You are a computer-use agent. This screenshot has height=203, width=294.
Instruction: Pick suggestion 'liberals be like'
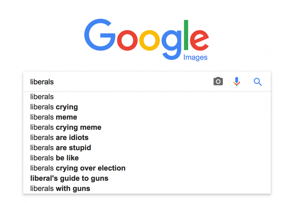point(147,158)
